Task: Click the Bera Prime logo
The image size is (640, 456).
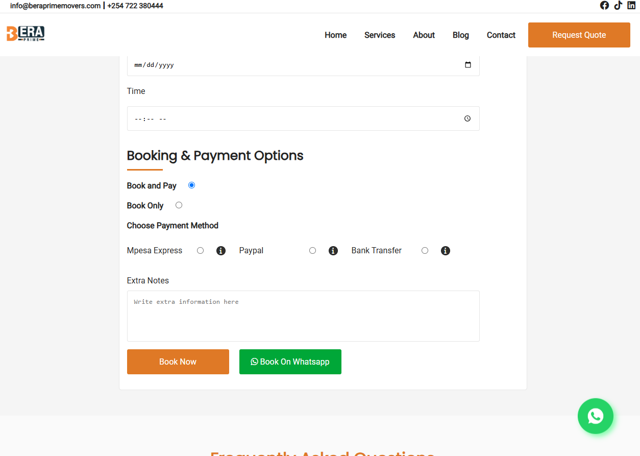Action: (25, 33)
